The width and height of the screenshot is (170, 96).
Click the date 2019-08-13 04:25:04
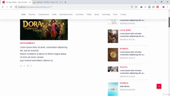pos(127,90)
